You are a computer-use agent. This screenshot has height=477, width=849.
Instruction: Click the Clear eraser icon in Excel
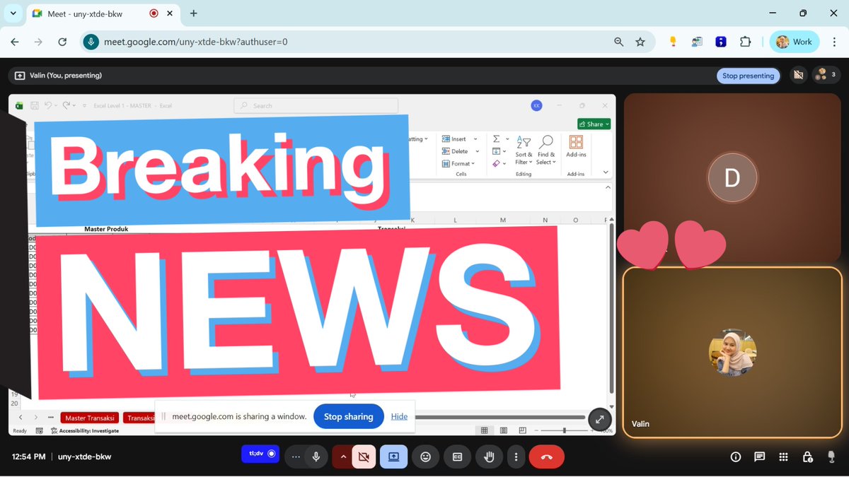pos(497,163)
